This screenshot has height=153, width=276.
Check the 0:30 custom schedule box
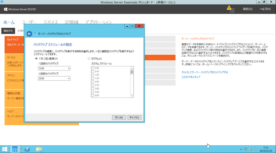tap(93, 71)
